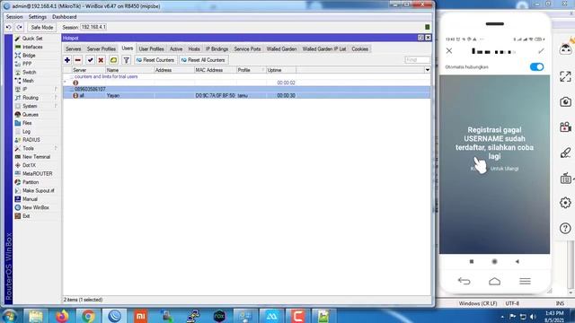Disable selected user with red X icon

101,60
